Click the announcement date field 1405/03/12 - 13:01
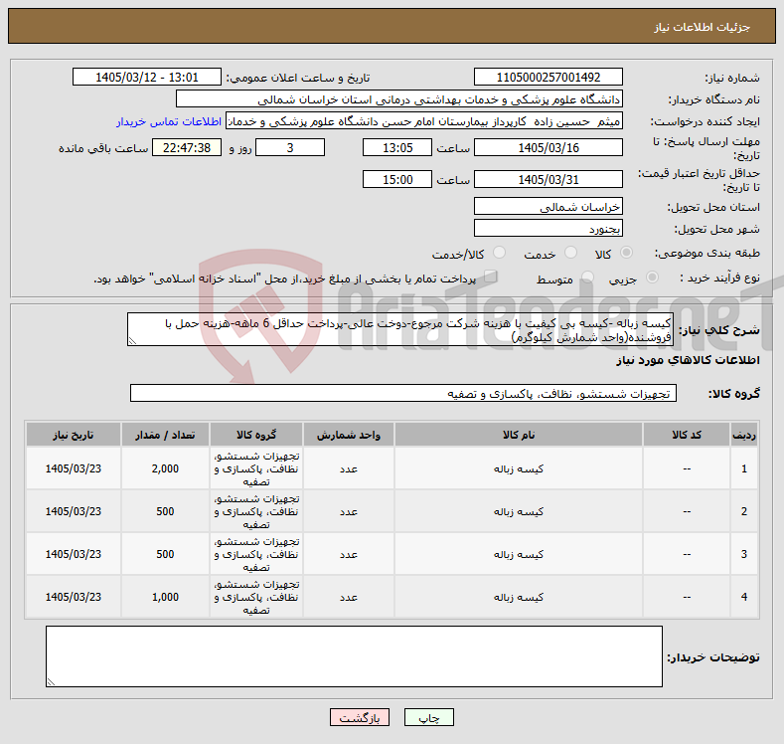784x744 pixels. 146,77
